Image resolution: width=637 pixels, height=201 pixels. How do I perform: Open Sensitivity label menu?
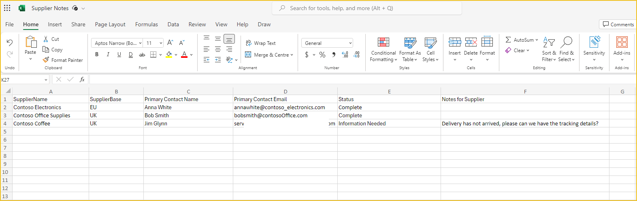tap(594, 49)
